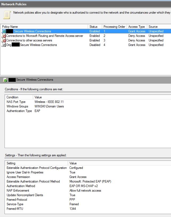Screen dimensions: 171x217
Task: Click Update Noncompliant Clients setting
Action: 25,195
